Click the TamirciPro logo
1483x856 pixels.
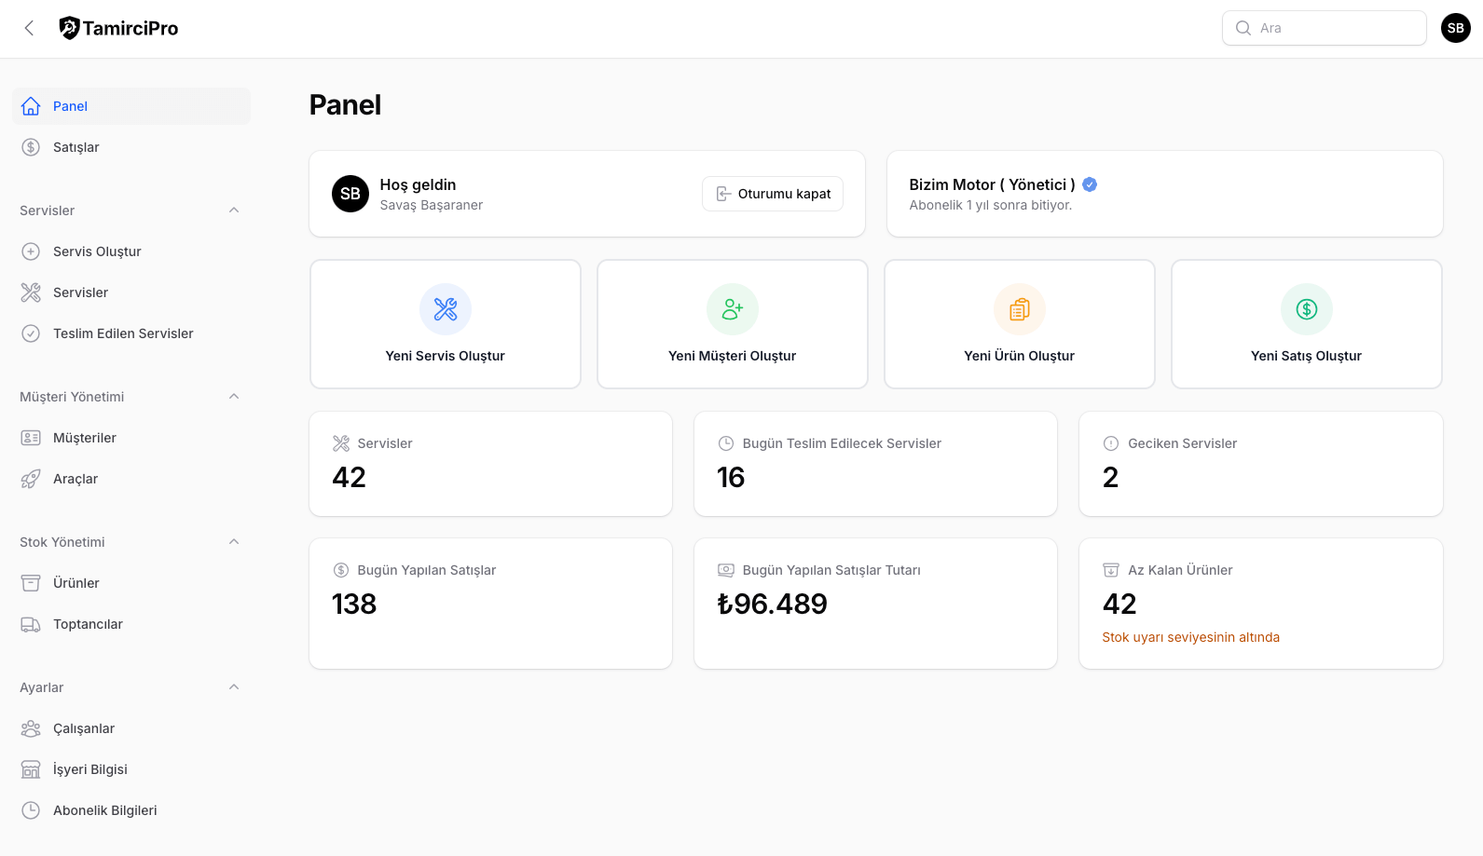pos(119,28)
